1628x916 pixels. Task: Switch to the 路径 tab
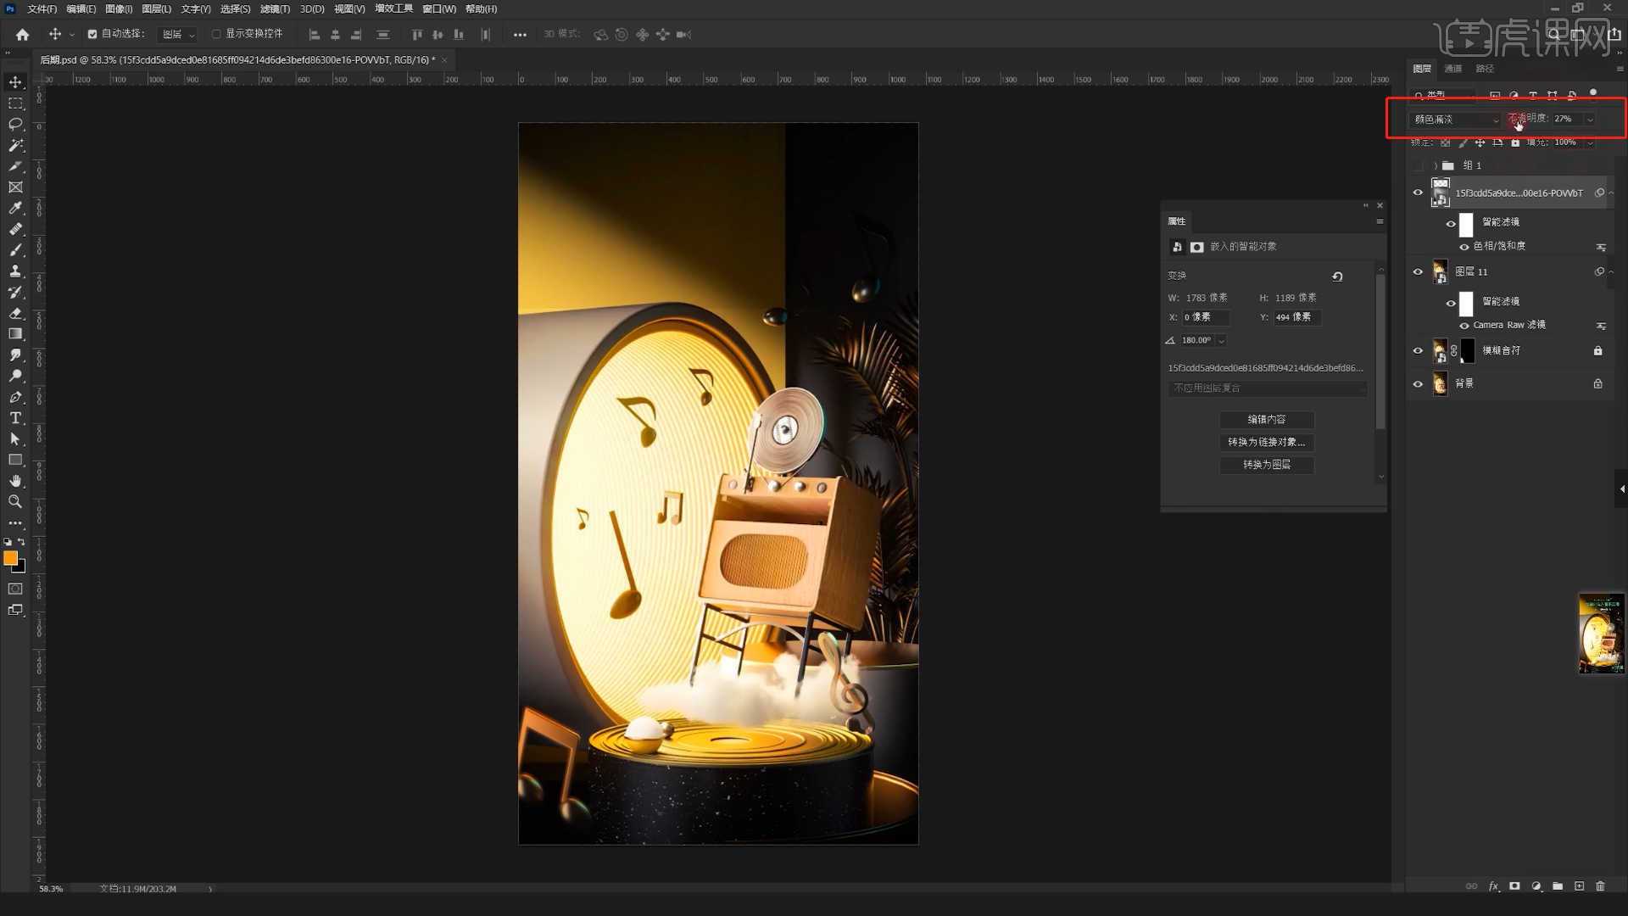pos(1485,69)
